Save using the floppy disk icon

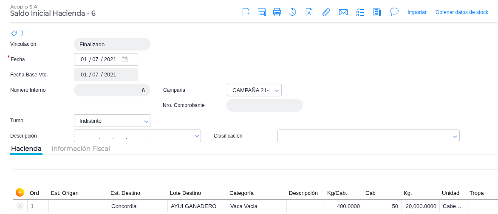(x=262, y=12)
